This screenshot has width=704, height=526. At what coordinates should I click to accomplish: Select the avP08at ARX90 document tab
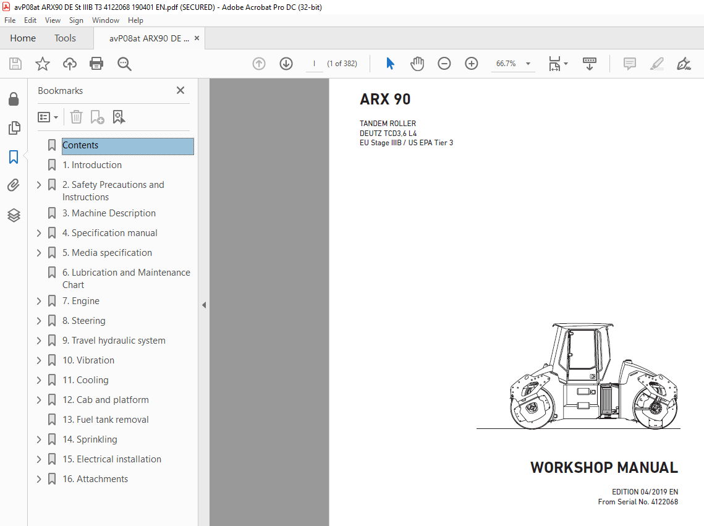(x=149, y=38)
